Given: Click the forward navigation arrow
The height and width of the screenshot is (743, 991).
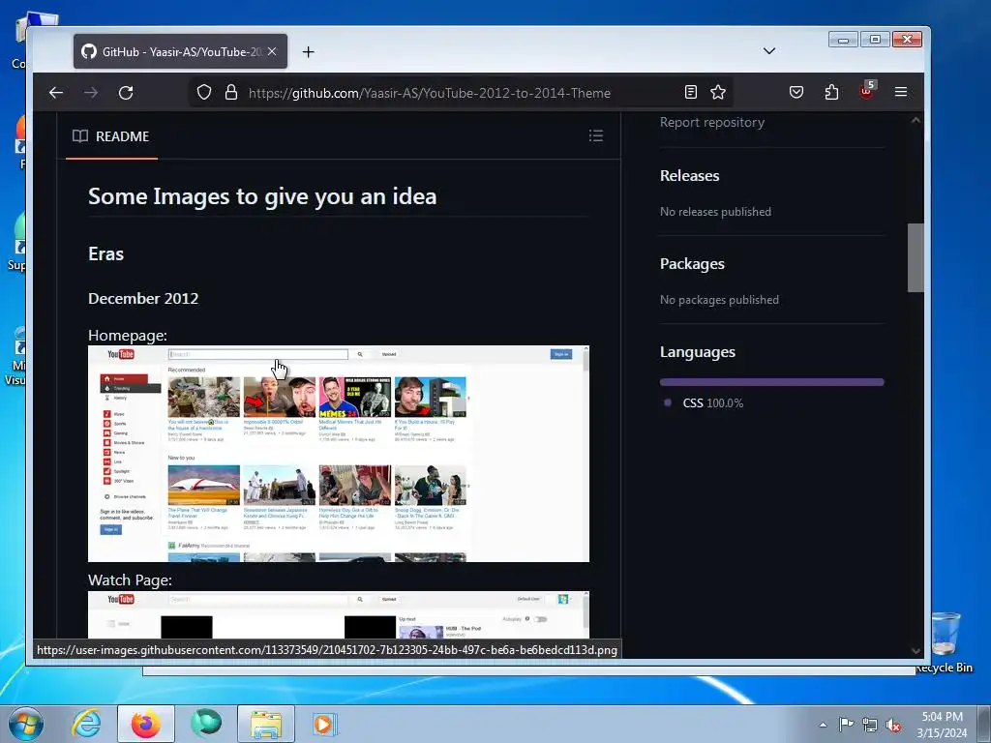Looking at the screenshot, I should (x=91, y=93).
